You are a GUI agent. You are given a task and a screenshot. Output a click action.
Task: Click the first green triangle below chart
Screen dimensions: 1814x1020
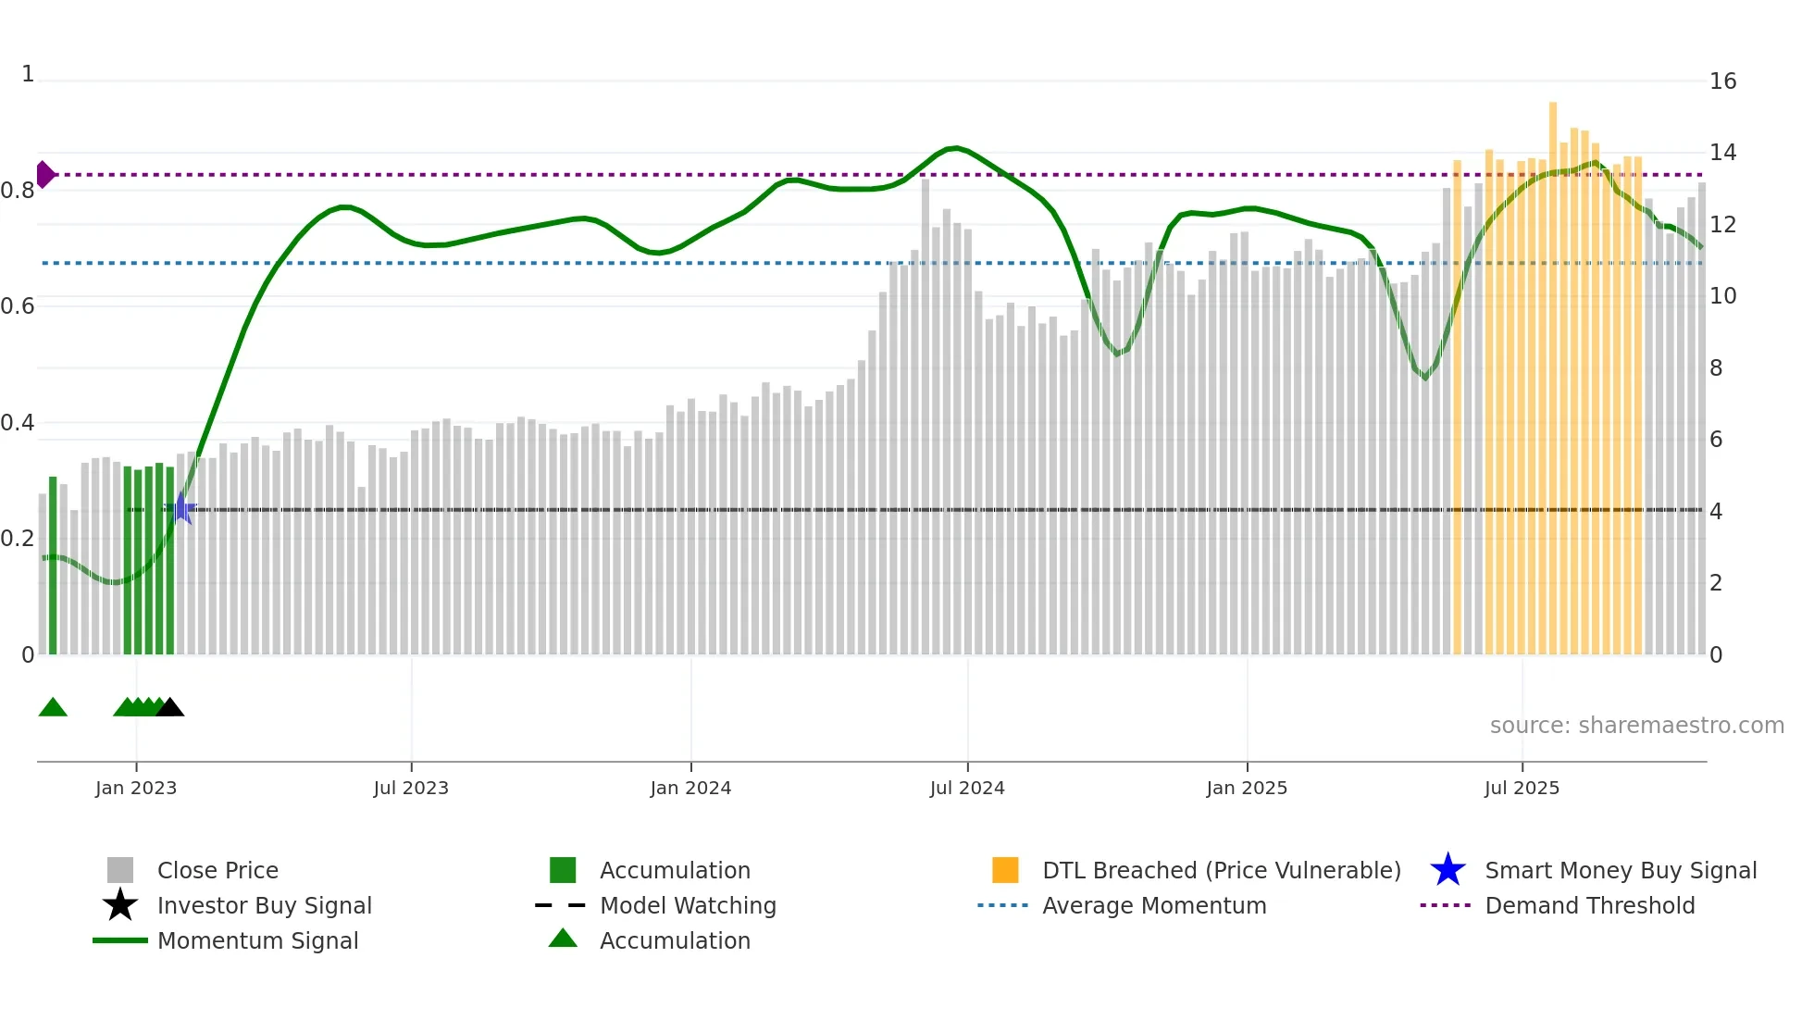point(53,708)
